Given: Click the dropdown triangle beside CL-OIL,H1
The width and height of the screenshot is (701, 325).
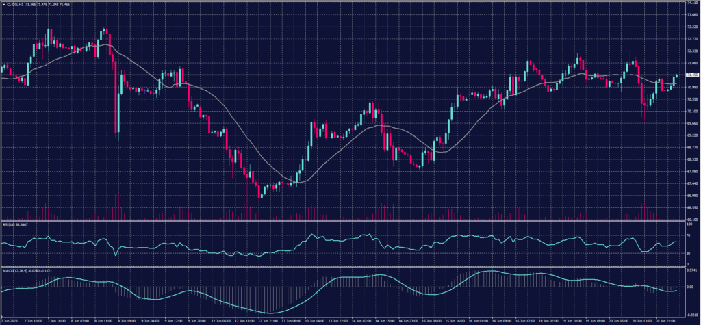Looking at the screenshot, I should (3, 5).
